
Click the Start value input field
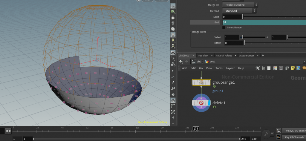pos(232,17)
